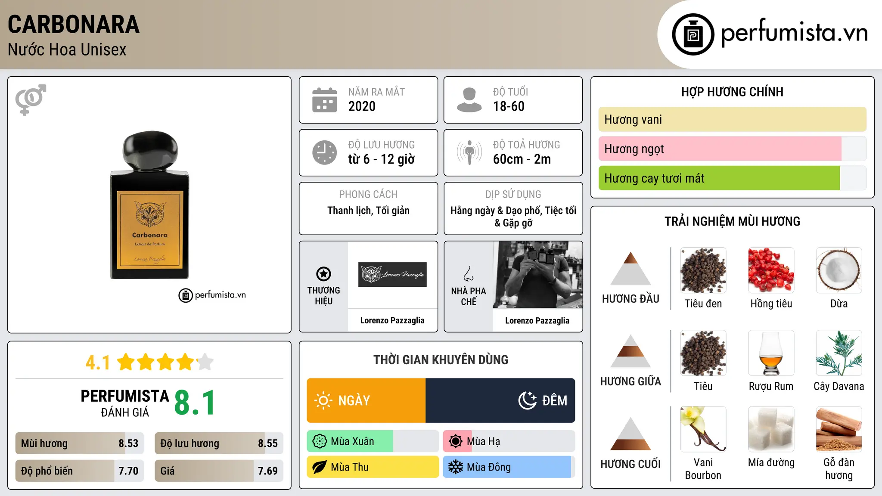Image resolution: width=882 pixels, height=496 pixels.
Task: Click the top notes pyramid icon
Action: [631, 268]
